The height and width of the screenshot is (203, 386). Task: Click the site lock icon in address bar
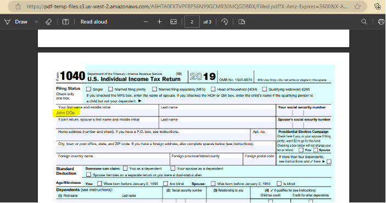(18, 7)
